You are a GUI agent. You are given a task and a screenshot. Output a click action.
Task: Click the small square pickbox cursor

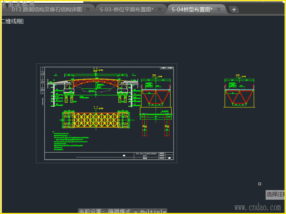[260, 184]
